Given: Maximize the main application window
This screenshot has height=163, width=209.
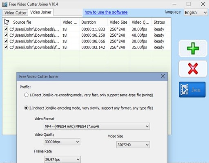Looking at the screenshot, I should pos(189,4).
